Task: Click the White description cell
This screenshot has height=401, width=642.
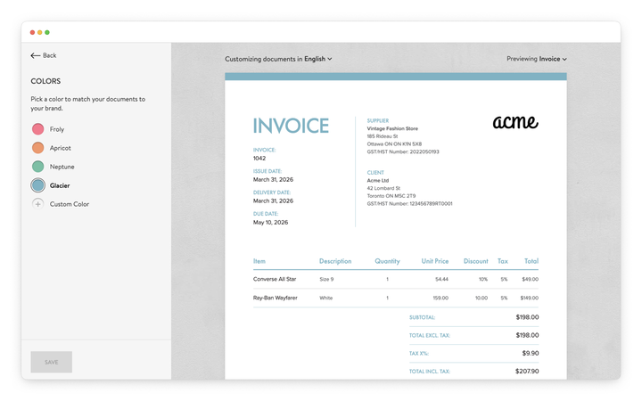Action: [x=326, y=299]
